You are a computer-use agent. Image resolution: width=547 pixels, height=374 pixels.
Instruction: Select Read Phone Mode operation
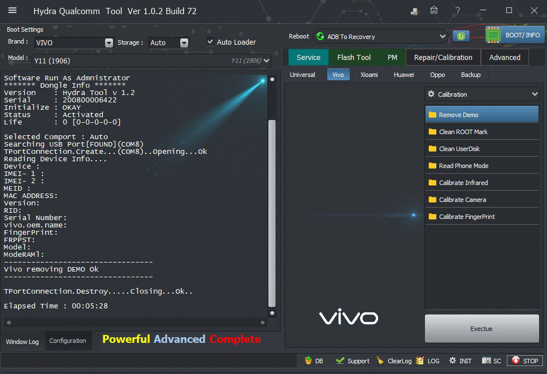point(482,166)
